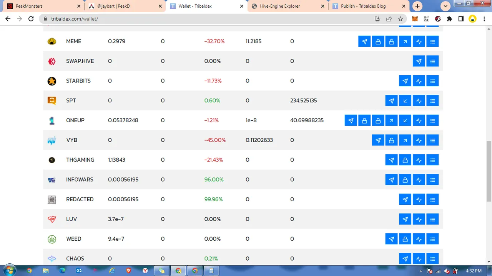Click the undelegate down-left arrow in ONEUP row
Viewport: 492px width, 276px height.
(405, 120)
